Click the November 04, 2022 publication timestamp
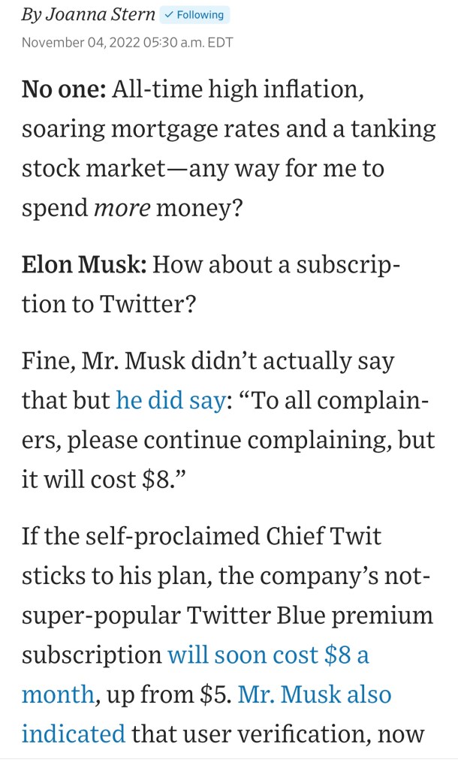This screenshot has height=768, width=458. pos(127,42)
